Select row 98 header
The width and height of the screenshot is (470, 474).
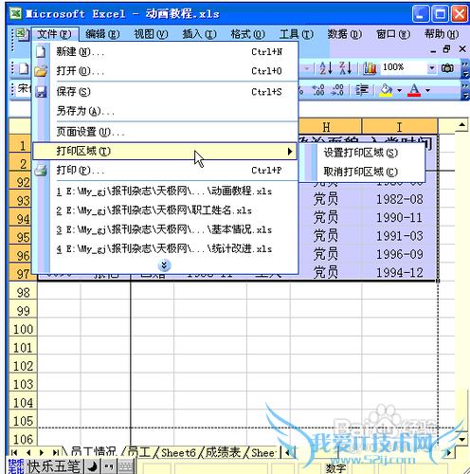coord(23,292)
